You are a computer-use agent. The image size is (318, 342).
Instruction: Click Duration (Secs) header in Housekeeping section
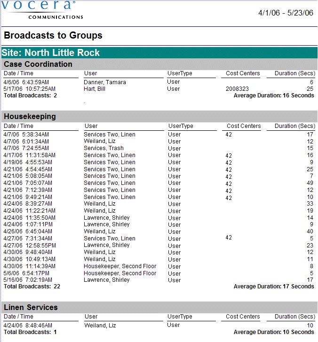pos(294,126)
